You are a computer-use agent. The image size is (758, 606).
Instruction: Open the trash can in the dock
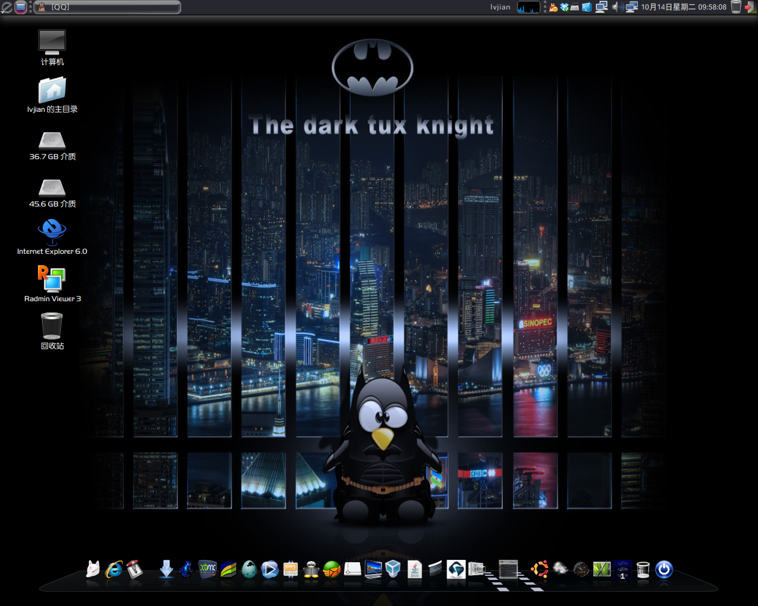[x=643, y=569]
